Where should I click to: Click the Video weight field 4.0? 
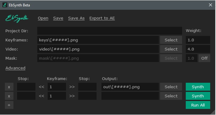click(198, 49)
